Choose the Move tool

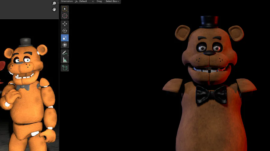65,24
